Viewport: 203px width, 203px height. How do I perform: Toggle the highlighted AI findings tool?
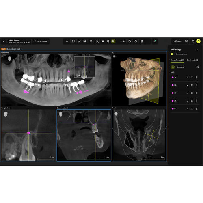pyautogui.click(x=113, y=41)
